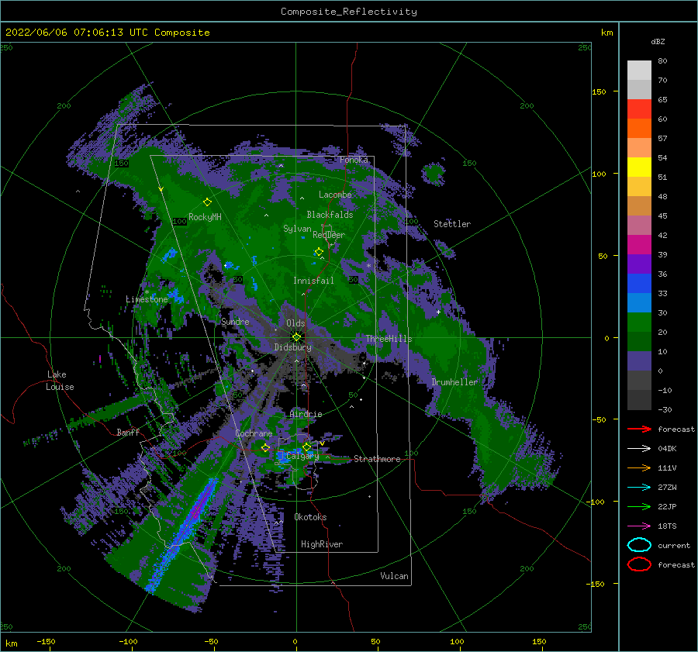
Task: Click the yellow diamond marker beside RockyMH
Action: pos(207,202)
